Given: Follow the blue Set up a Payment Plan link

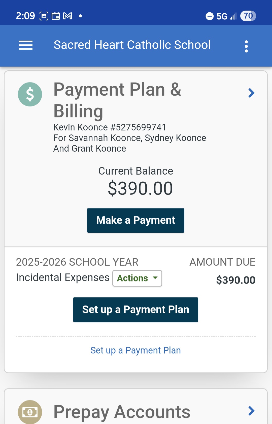Looking at the screenshot, I should pos(135,350).
